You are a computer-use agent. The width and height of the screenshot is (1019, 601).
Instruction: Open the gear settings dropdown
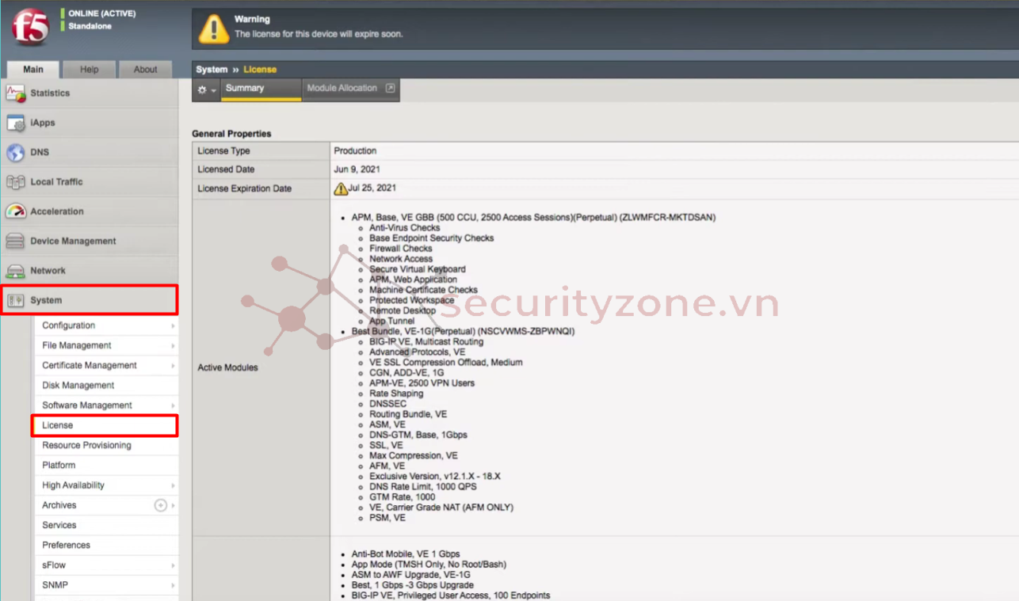pos(206,89)
